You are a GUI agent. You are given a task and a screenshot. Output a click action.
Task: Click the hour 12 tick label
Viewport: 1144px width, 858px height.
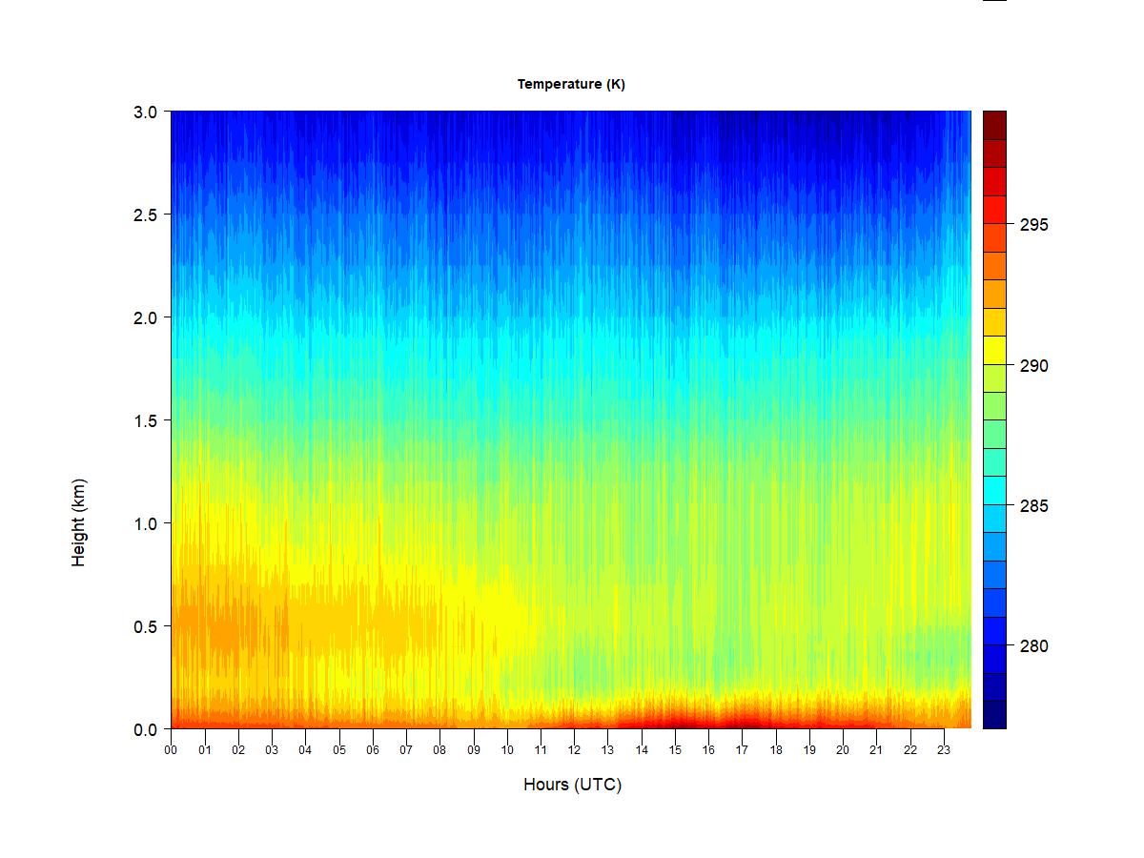pos(574,750)
